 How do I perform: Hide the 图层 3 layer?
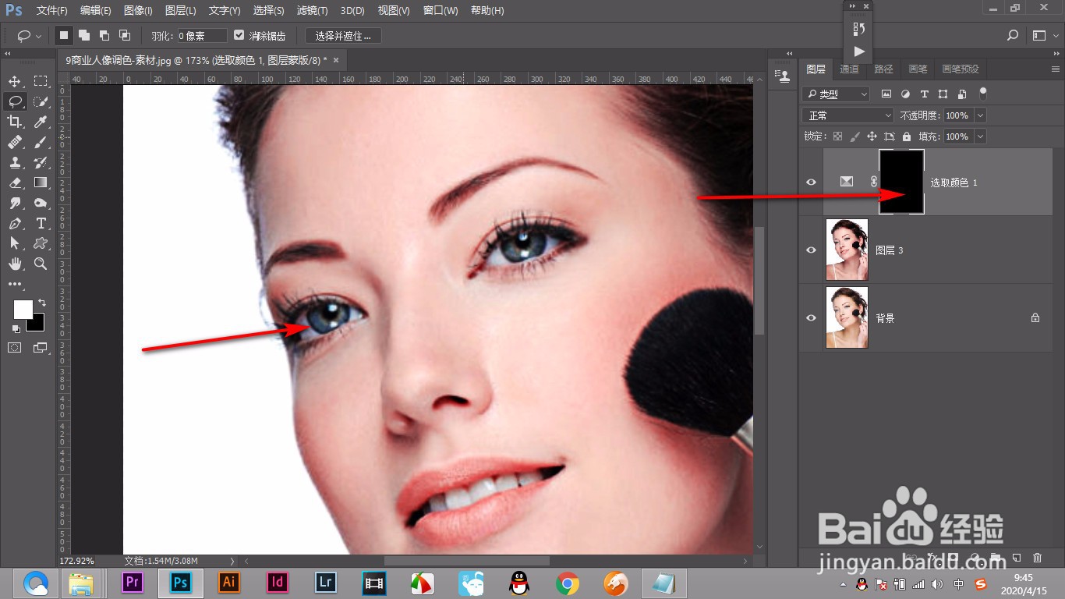tap(811, 250)
